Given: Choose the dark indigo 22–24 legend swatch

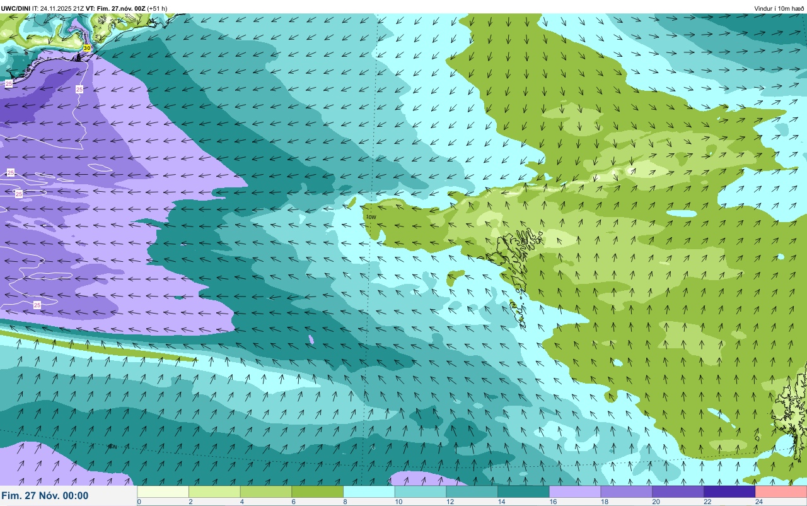Looking at the screenshot, I should pos(729,491).
